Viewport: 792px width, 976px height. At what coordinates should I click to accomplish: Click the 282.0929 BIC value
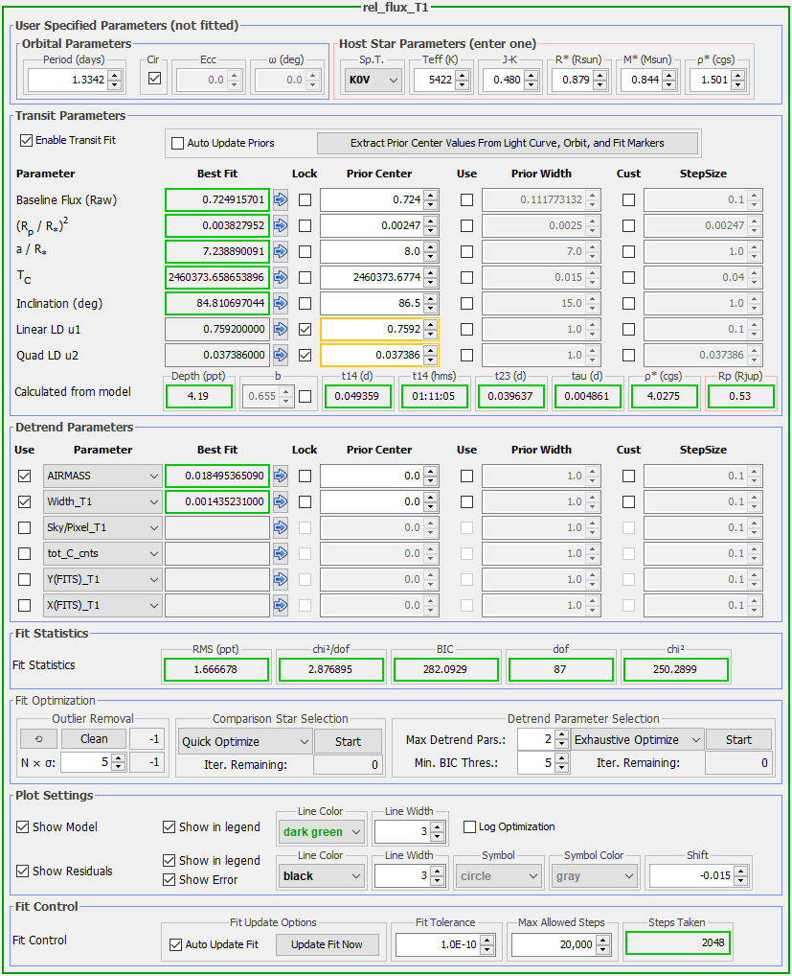click(445, 670)
